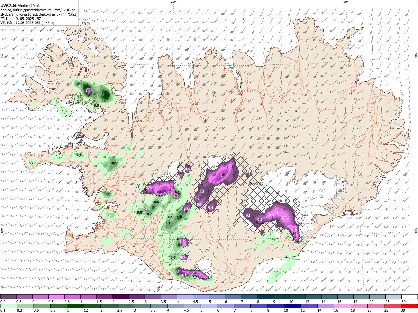Click the 'UWC/IG: Vindur (10m)' title text
The width and height of the screenshot is (418, 313).
coord(20,6)
